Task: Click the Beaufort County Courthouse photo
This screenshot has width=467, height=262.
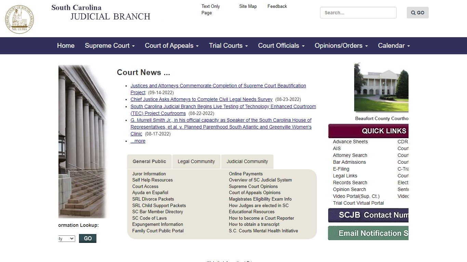Action: click(381, 87)
